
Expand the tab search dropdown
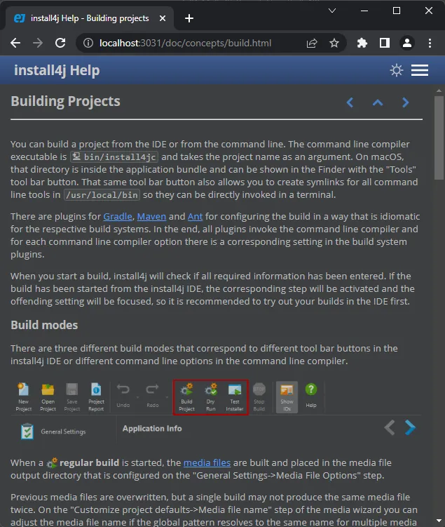pyautogui.click(x=332, y=11)
